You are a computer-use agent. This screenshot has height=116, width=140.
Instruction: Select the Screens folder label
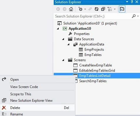coord(80,60)
